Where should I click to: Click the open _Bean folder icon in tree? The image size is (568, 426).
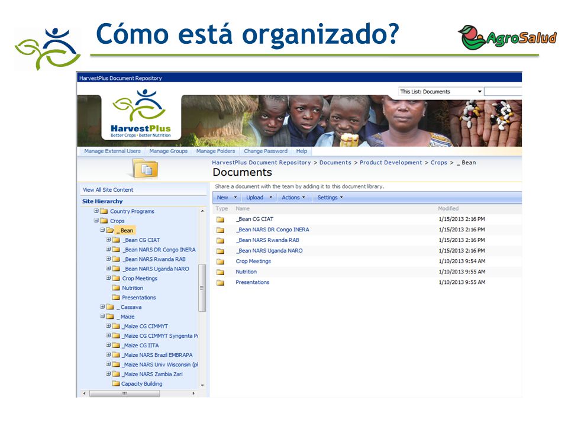[x=110, y=230]
